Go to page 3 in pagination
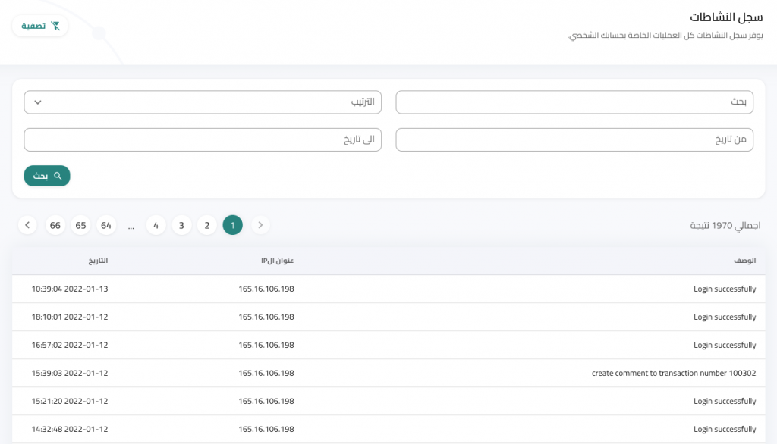This screenshot has height=444, width=777. coord(181,225)
